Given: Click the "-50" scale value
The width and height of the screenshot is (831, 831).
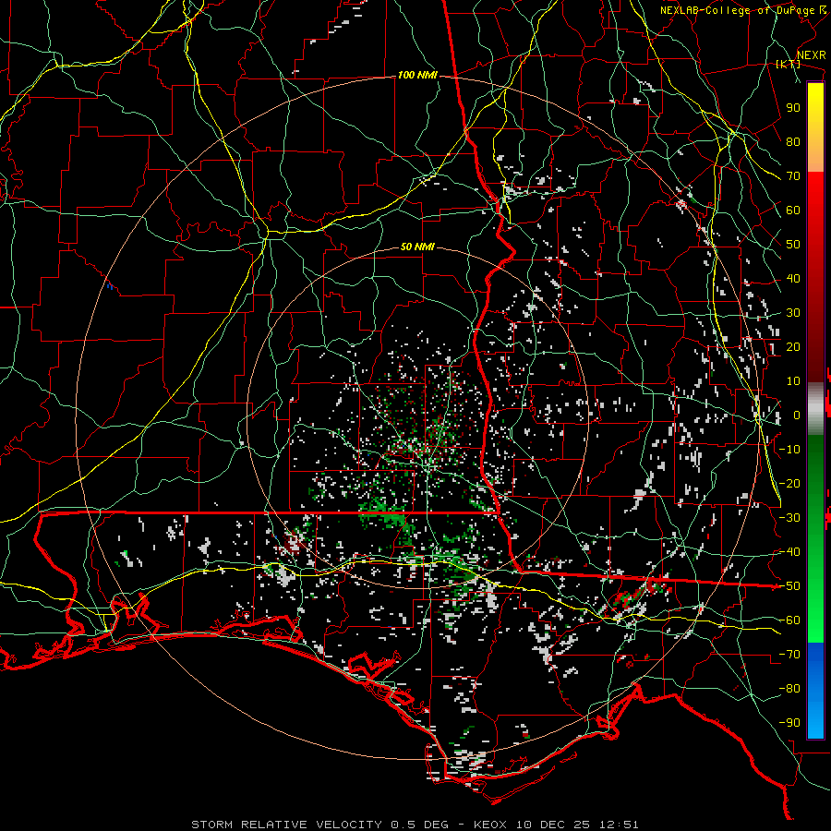Looking at the screenshot, I should tap(789, 586).
